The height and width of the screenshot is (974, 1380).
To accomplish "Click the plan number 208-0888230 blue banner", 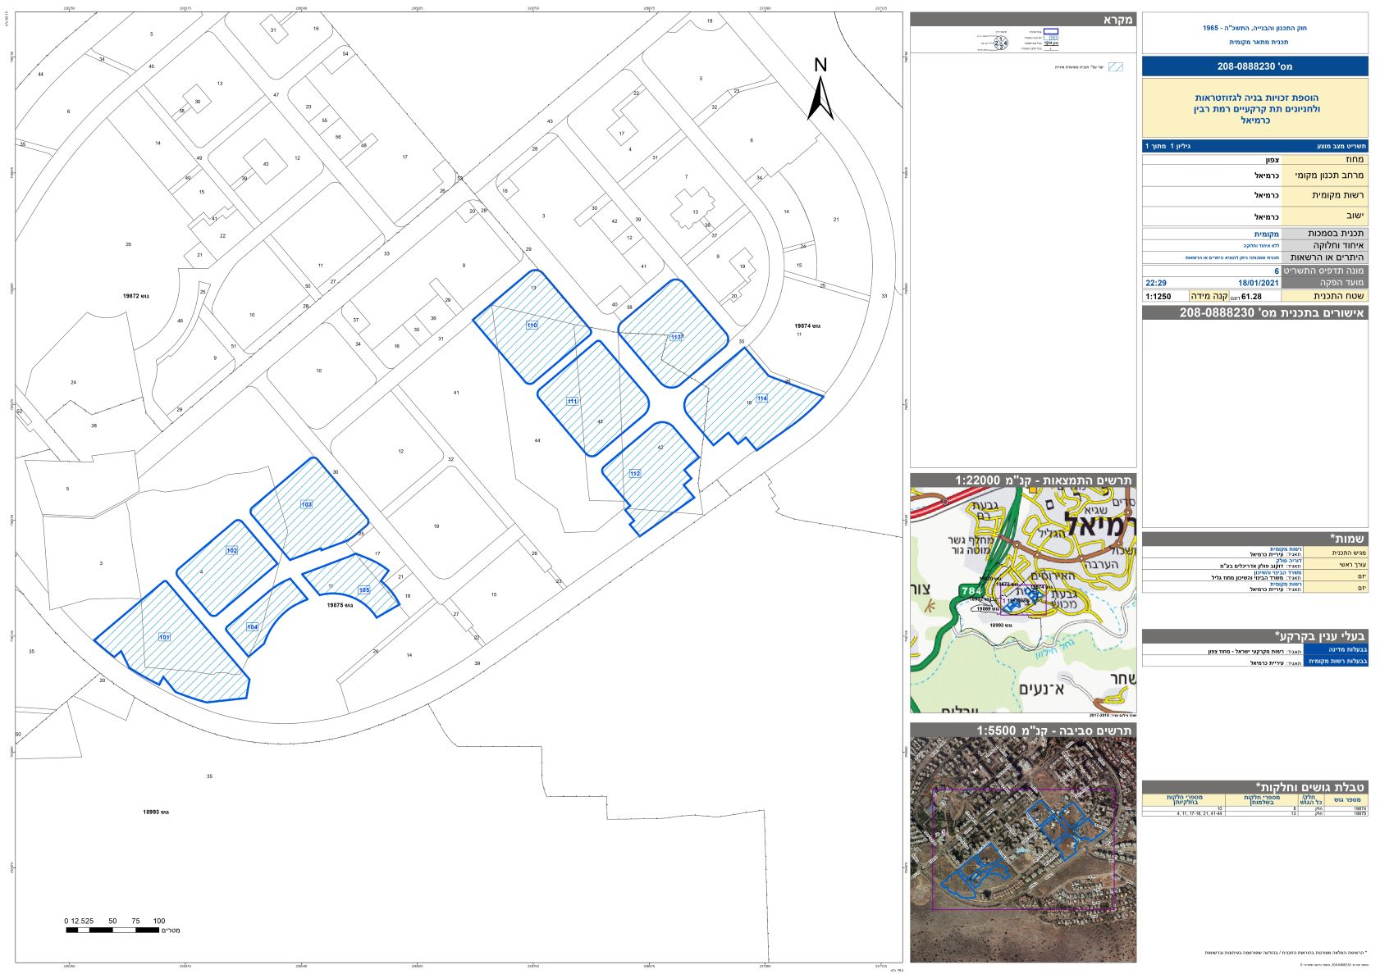I will pyautogui.click(x=1254, y=66).
